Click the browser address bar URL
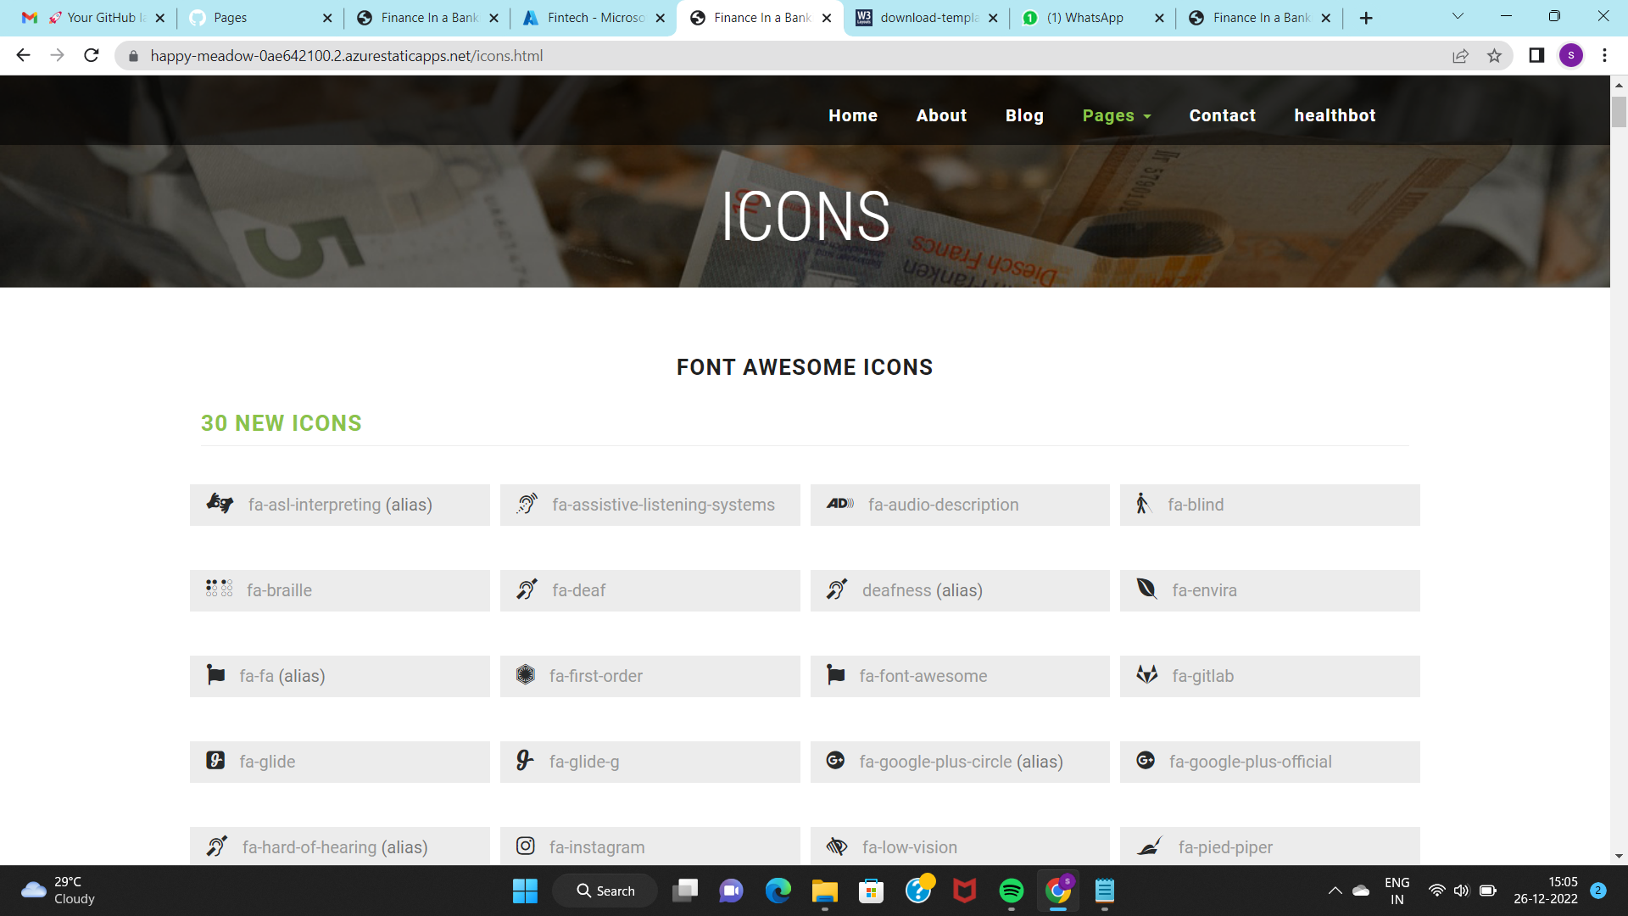 pyautogui.click(x=346, y=56)
